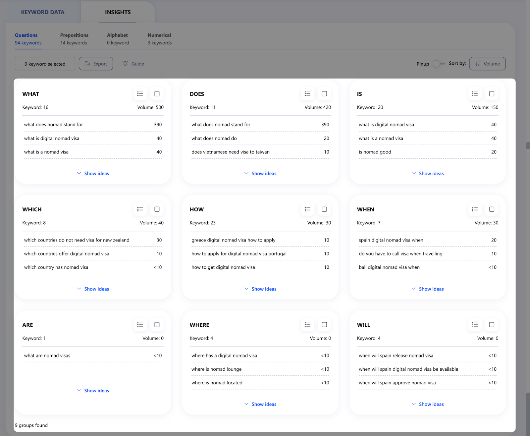
Task: Open the Alphabet 0 keyword tab
Action: pyautogui.click(x=118, y=39)
